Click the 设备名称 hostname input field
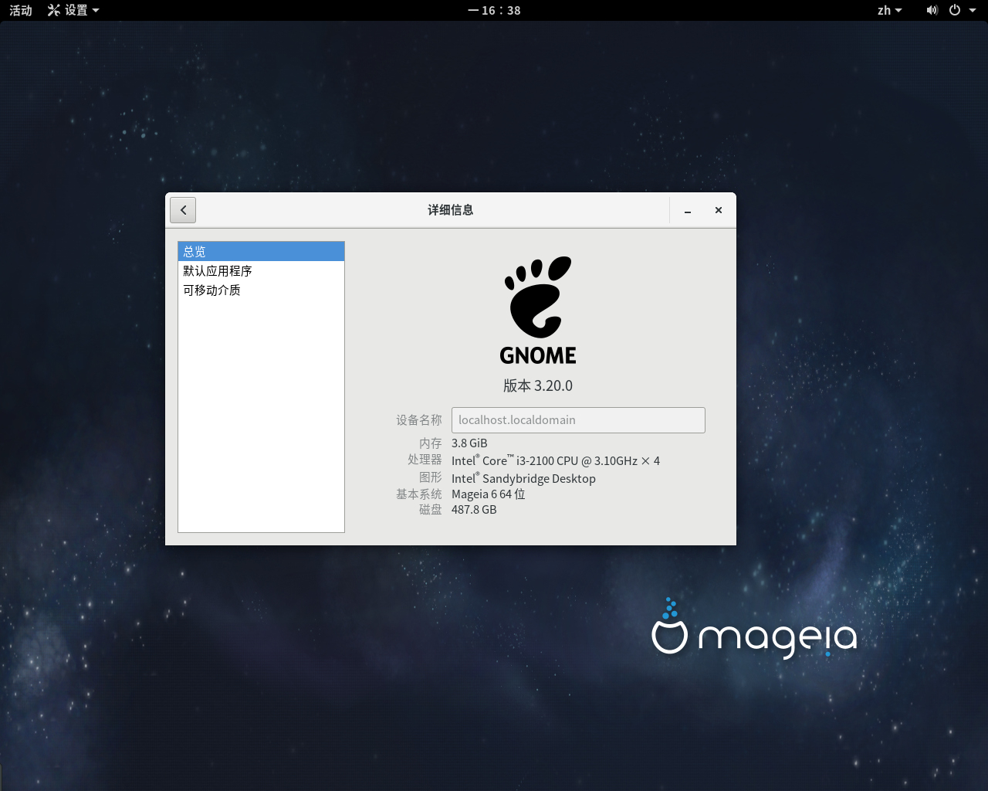The image size is (988, 791). (578, 420)
